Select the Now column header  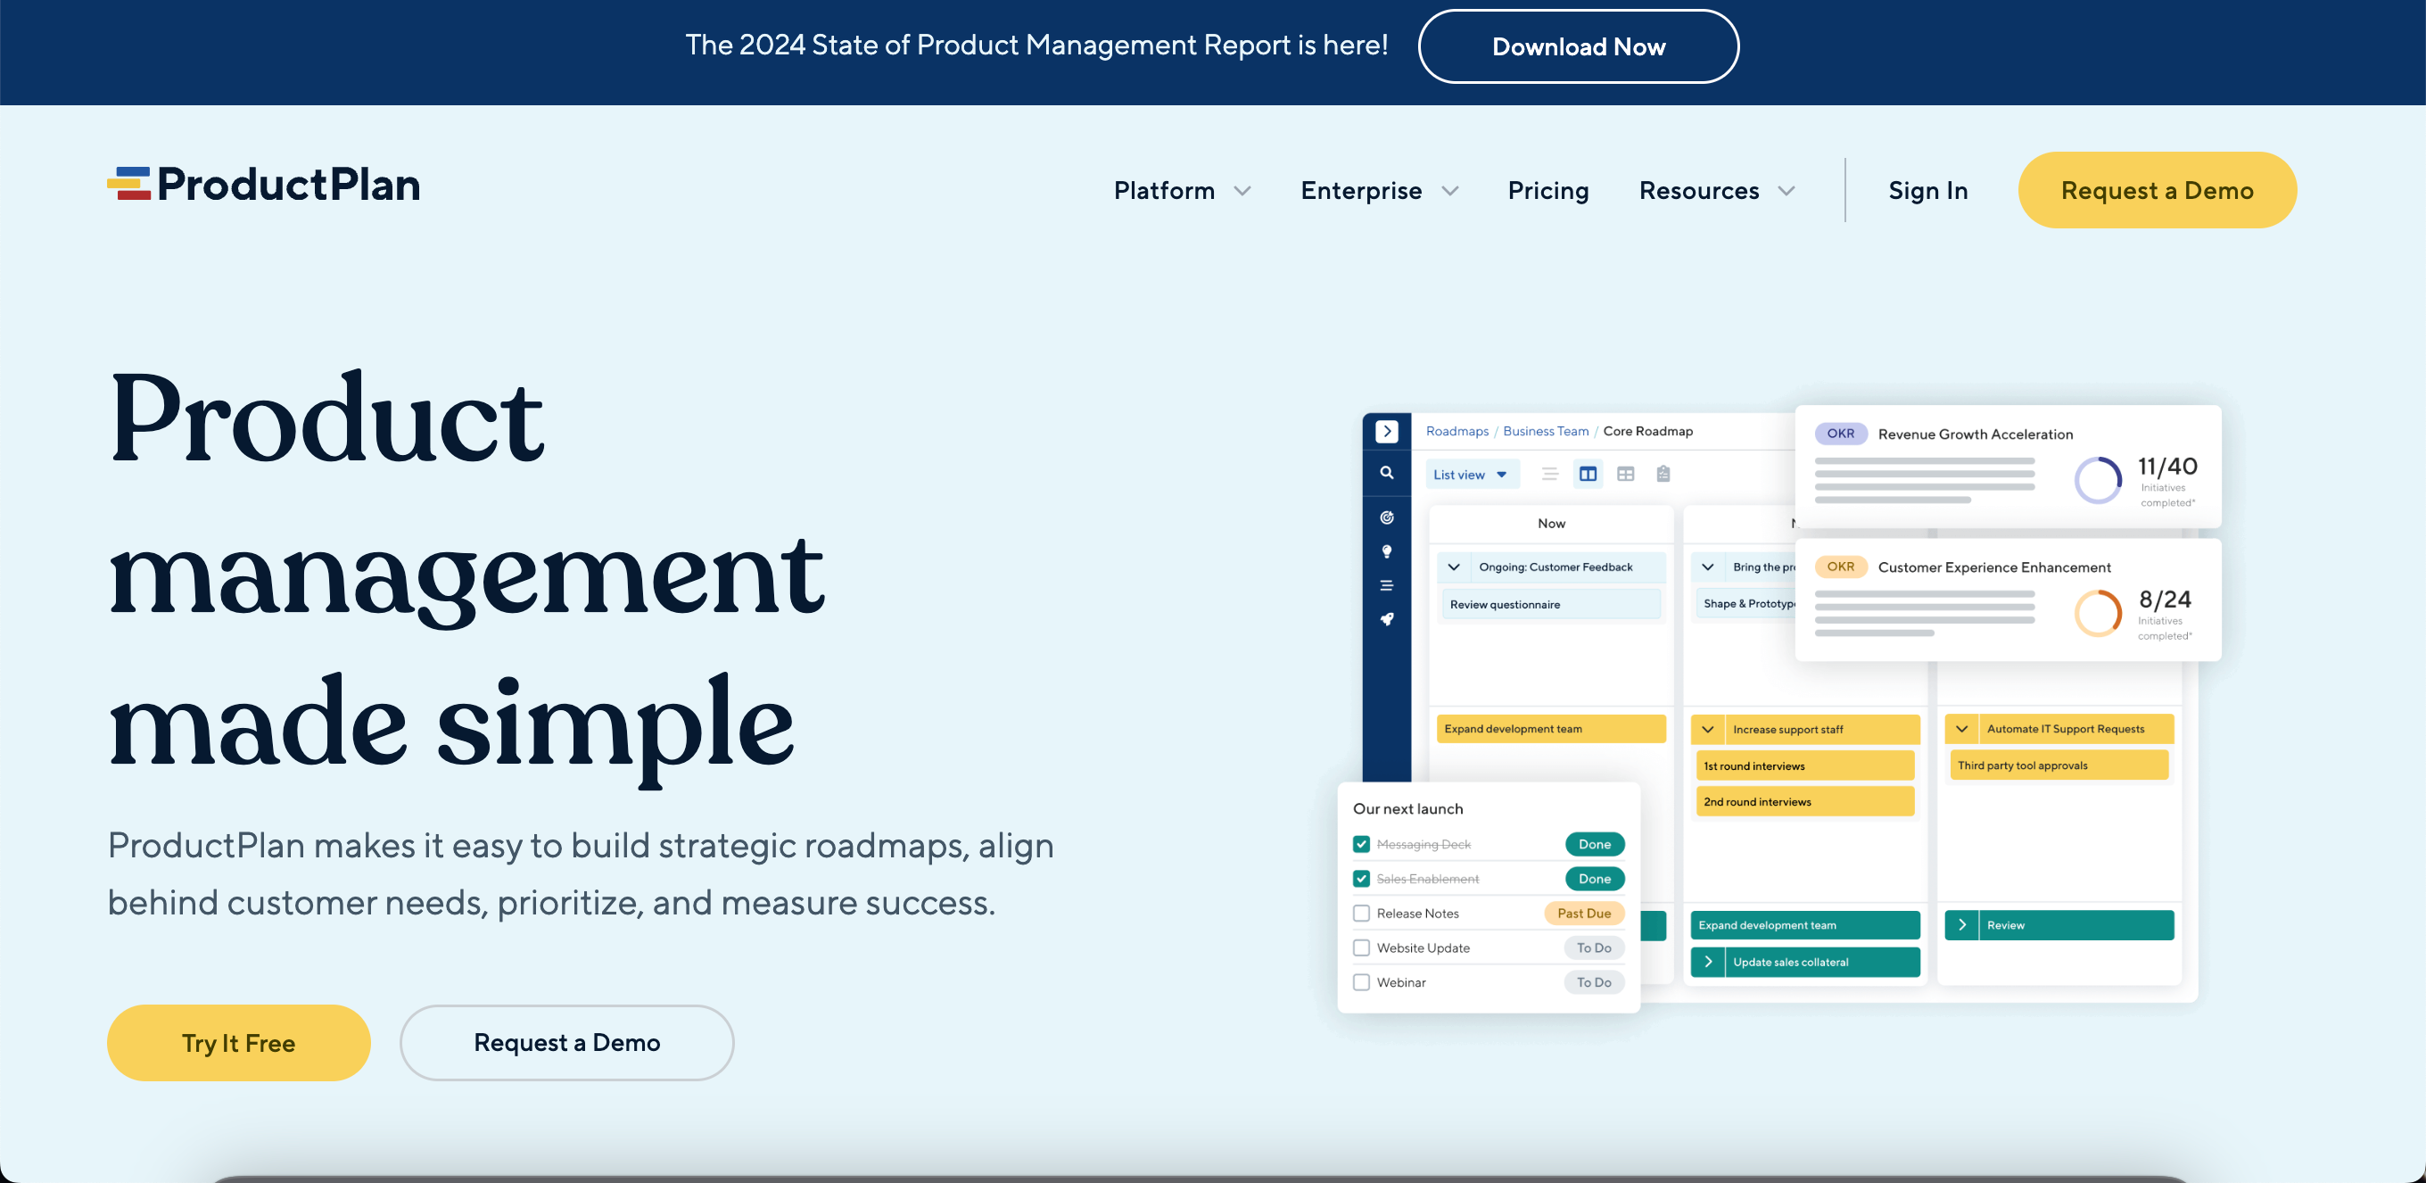pyautogui.click(x=1551, y=524)
